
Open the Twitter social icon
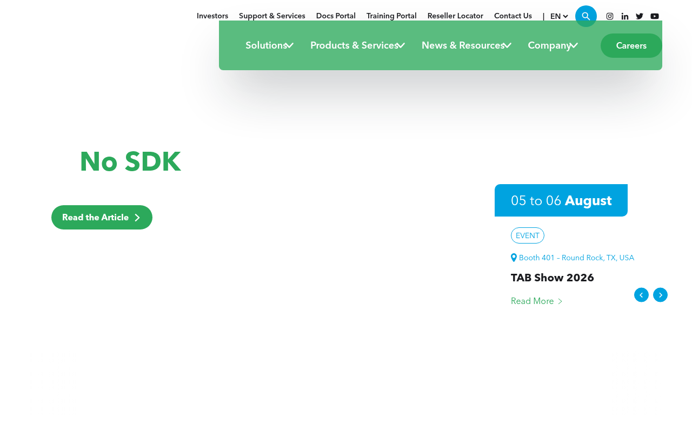pos(640,16)
